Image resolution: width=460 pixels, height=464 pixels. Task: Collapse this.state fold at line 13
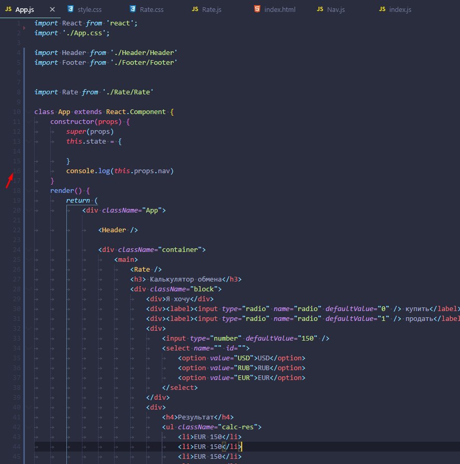coord(29,142)
